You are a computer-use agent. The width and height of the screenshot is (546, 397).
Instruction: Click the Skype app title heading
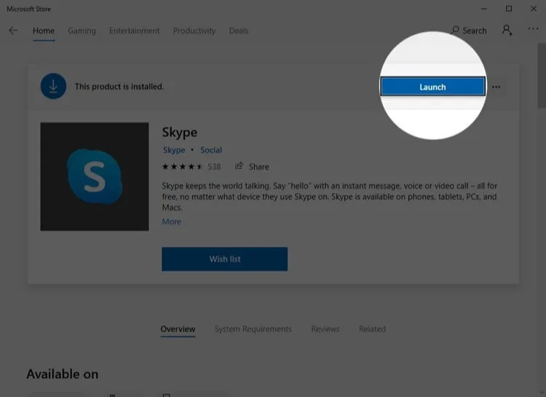(180, 133)
